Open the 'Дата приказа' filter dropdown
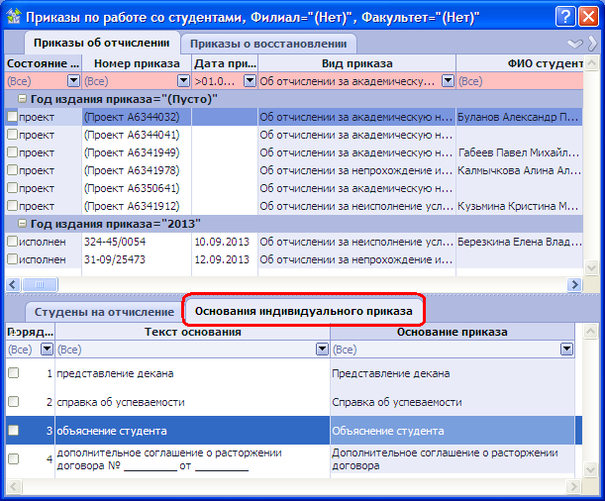Image resolution: width=605 pixels, height=501 pixels. point(250,81)
